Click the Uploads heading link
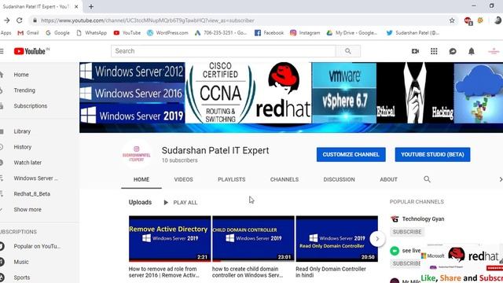Screen dimensions: 503x283 140,202
